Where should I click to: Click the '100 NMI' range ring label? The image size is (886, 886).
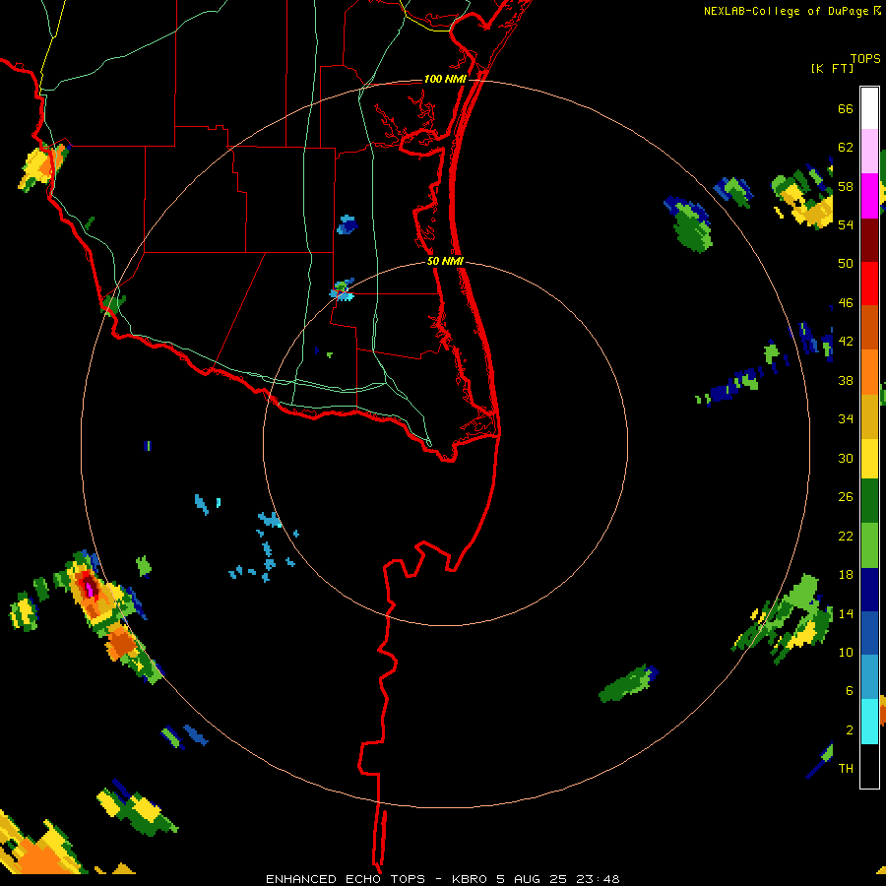pos(445,79)
